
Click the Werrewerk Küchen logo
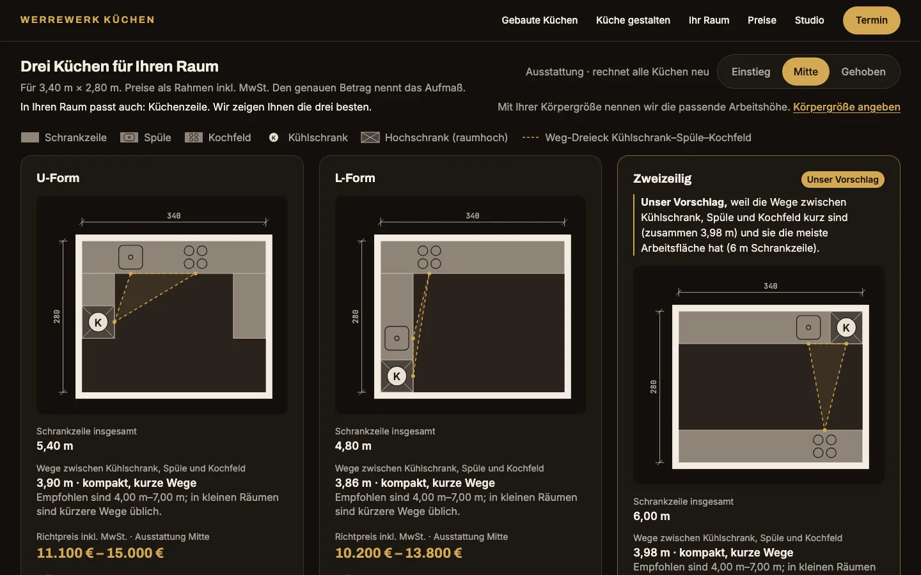coord(88,20)
